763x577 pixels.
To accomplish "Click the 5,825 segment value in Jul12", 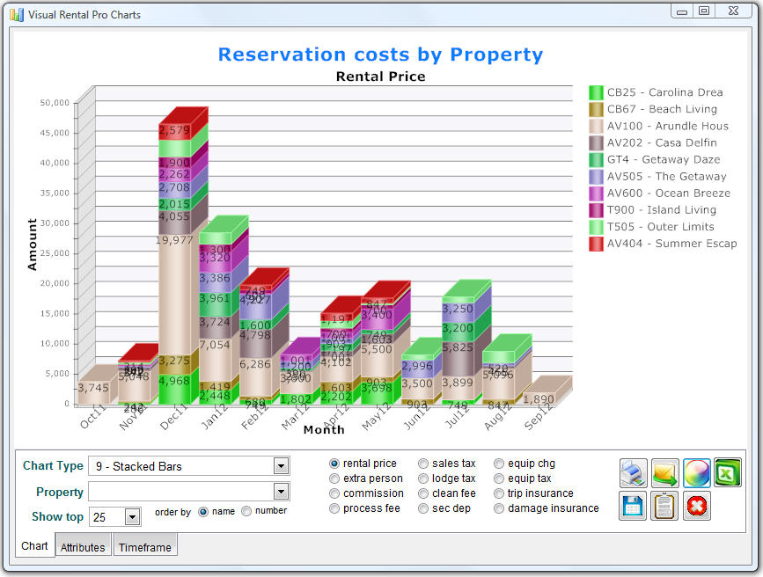I will (x=458, y=347).
